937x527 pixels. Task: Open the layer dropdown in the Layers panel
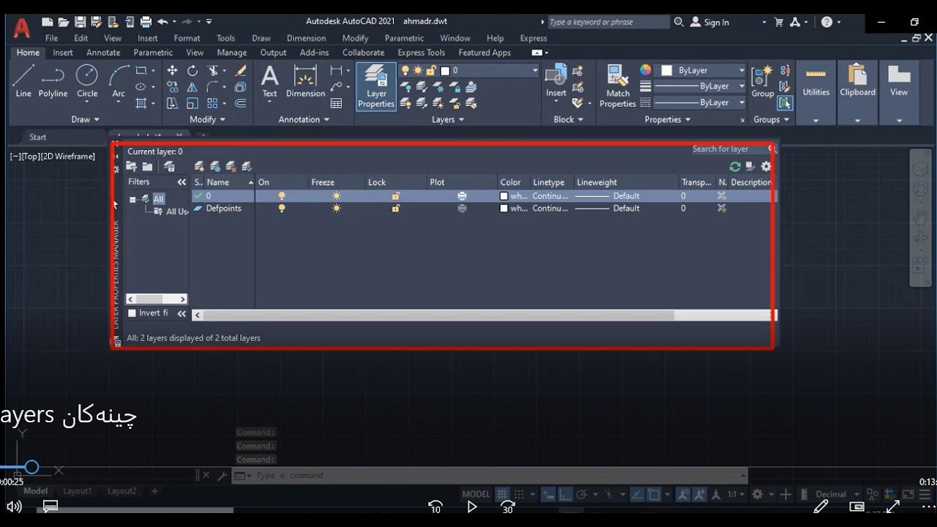pyautogui.click(x=534, y=70)
